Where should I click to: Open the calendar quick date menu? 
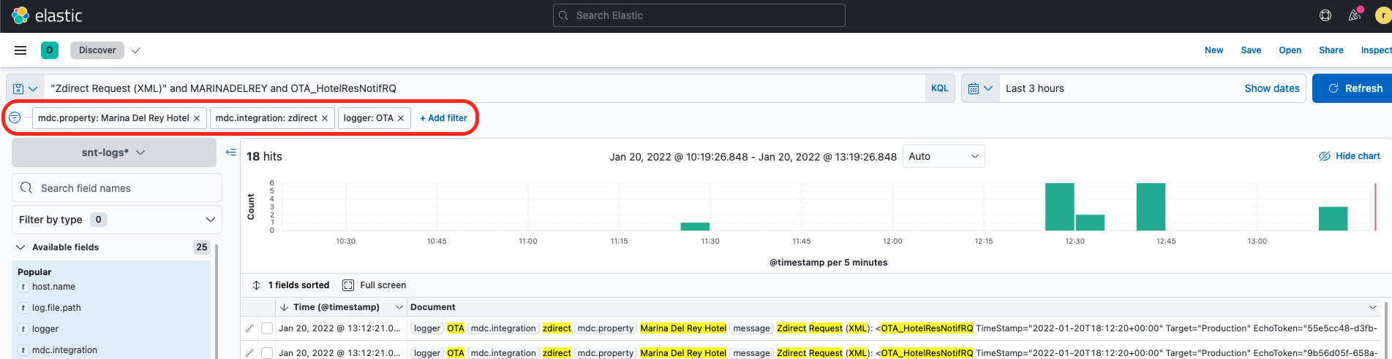(x=980, y=88)
